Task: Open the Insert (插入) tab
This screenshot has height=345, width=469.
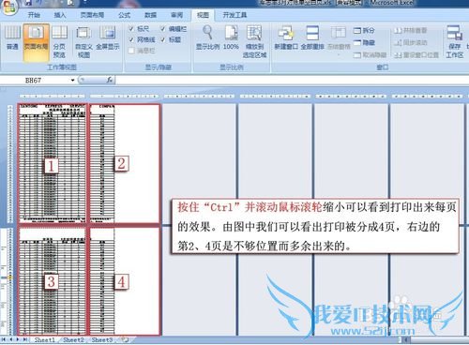Action: [60, 15]
